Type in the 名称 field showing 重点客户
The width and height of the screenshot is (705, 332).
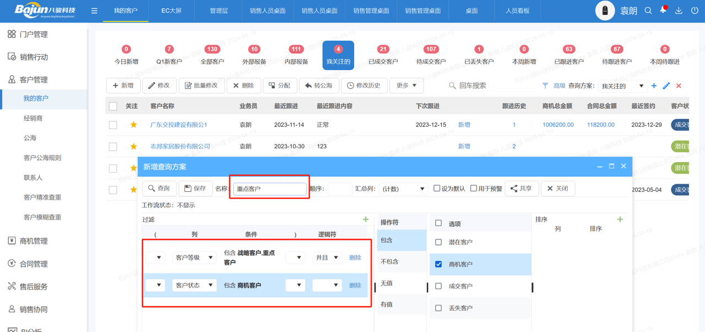tap(269, 188)
